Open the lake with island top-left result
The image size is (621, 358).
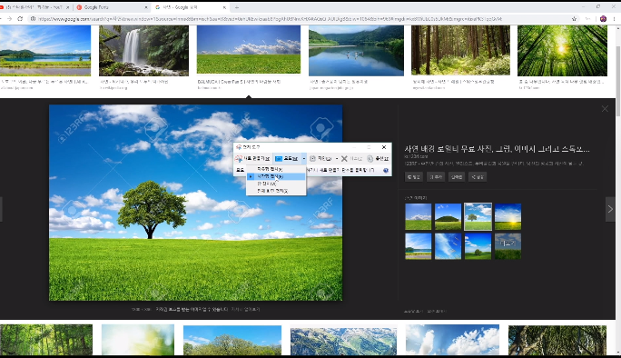45,51
